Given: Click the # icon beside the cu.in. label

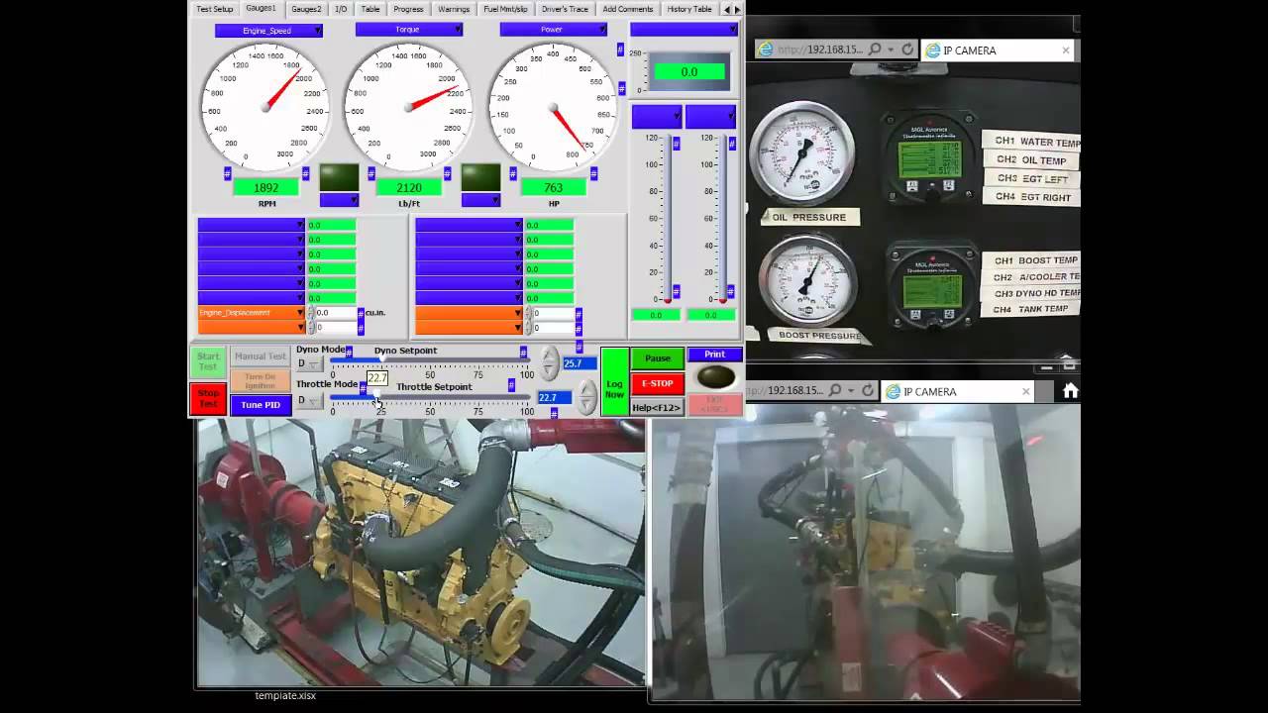Looking at the screenshot, I should pyautogui.click(x=361, y=314).
